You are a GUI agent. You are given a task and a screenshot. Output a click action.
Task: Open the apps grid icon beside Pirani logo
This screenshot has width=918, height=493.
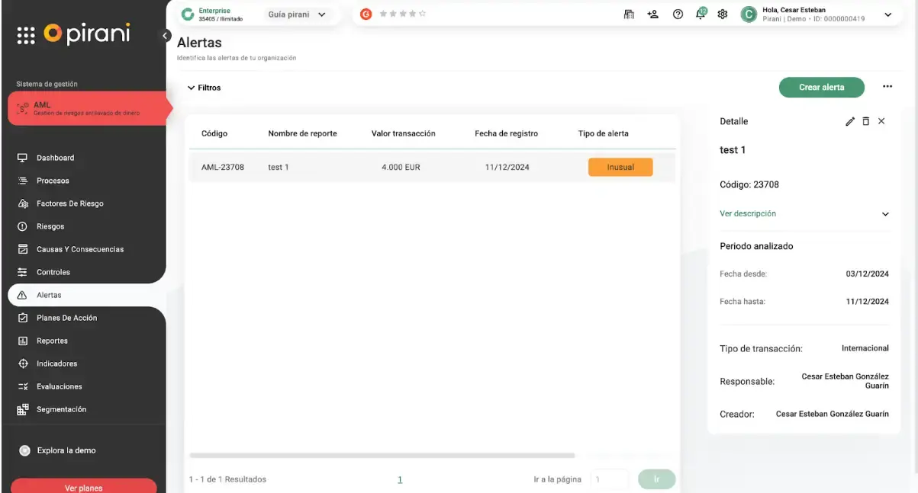coord(26,35)
